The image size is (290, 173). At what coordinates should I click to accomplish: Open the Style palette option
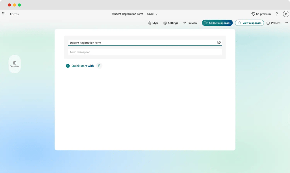[x=153, y=23]
